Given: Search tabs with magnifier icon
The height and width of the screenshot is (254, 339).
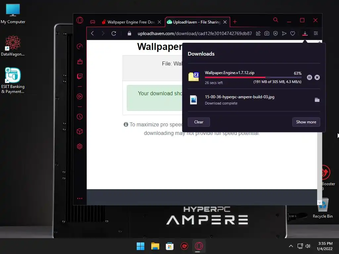Looking at the screenshot, I should tap(276, 20).
